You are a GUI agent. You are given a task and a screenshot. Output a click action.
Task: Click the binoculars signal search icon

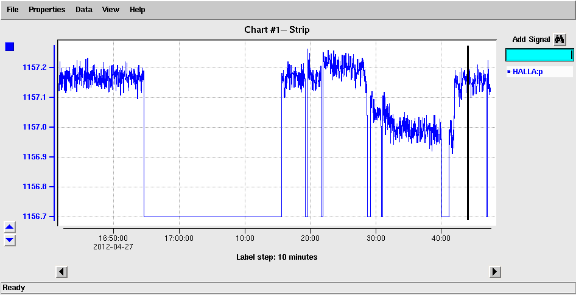(560, 40)
